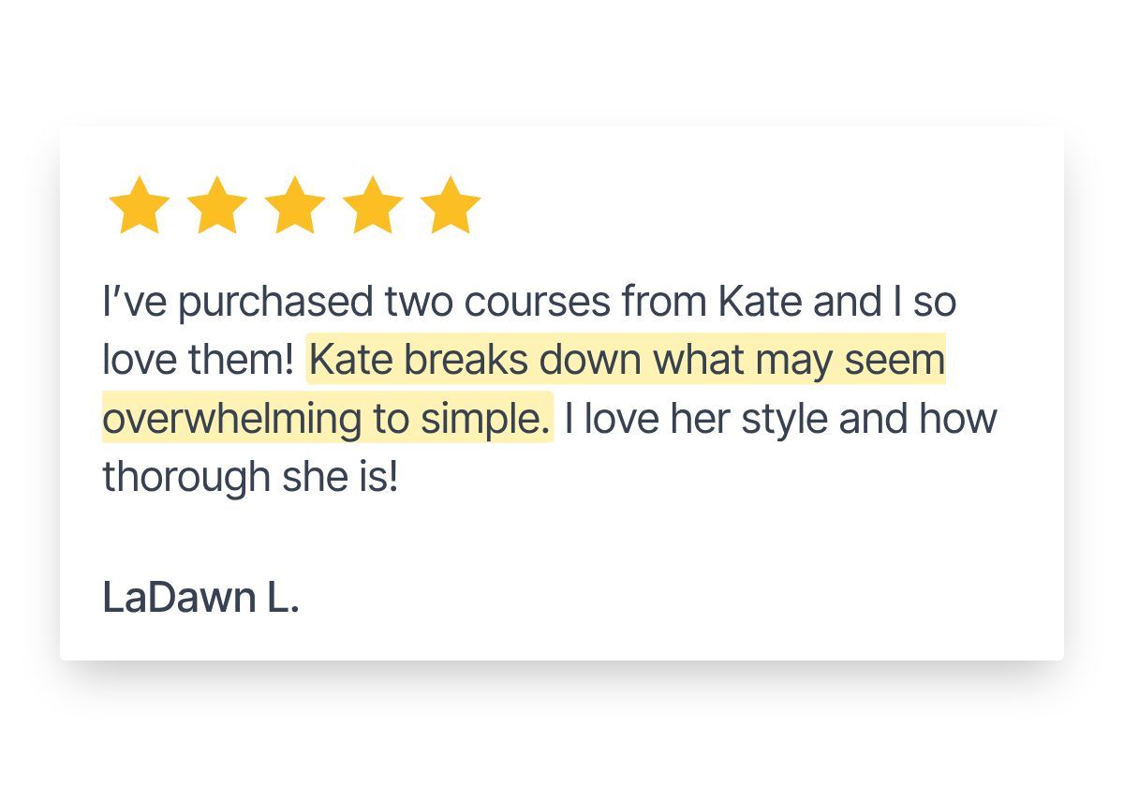Viewport: 1124px width, 787px height.
Task: Click the word 'two' in first line
Action: coord(419,302)
